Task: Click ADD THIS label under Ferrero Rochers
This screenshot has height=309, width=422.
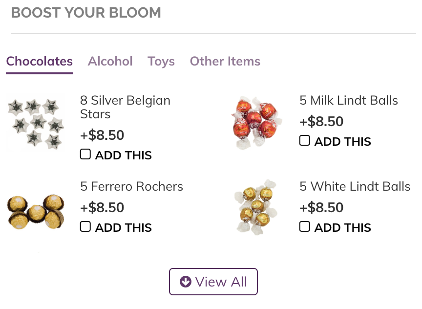Action: coord(124,228)
